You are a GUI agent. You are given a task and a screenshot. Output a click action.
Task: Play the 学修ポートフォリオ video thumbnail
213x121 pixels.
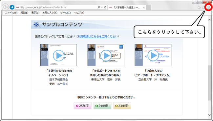point(106,55)
